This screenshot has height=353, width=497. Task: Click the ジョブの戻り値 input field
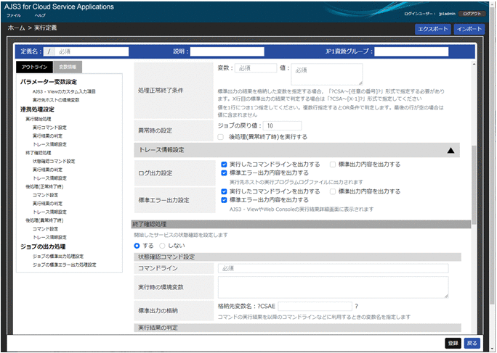[278, 125]
